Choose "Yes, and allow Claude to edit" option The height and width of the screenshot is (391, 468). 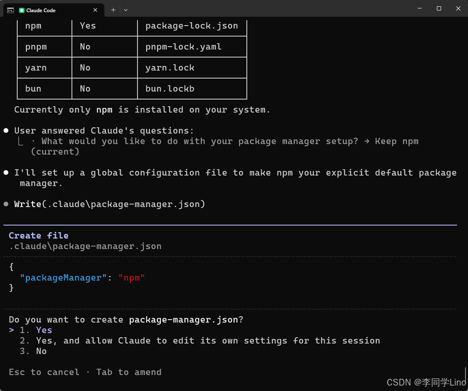208,341
